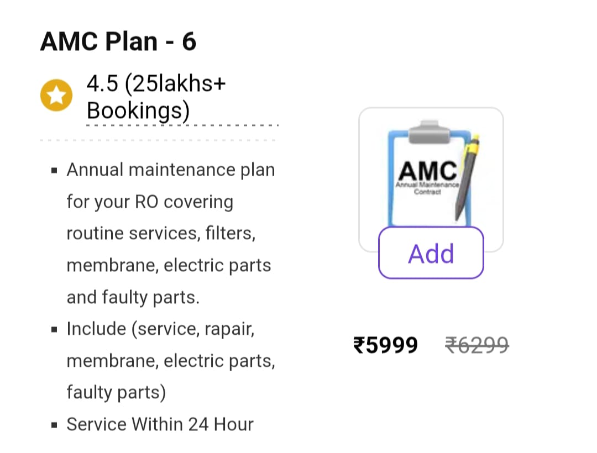Tap the "Annual maintenance plan" description line
The image size is (597, 453).
(x=170, y=170)
